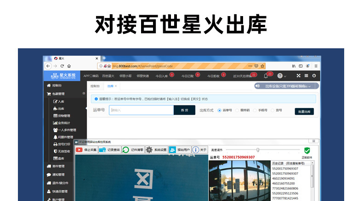Click the browser address bar URL
The height and width of the screenshot is (201, 363).
142,66
